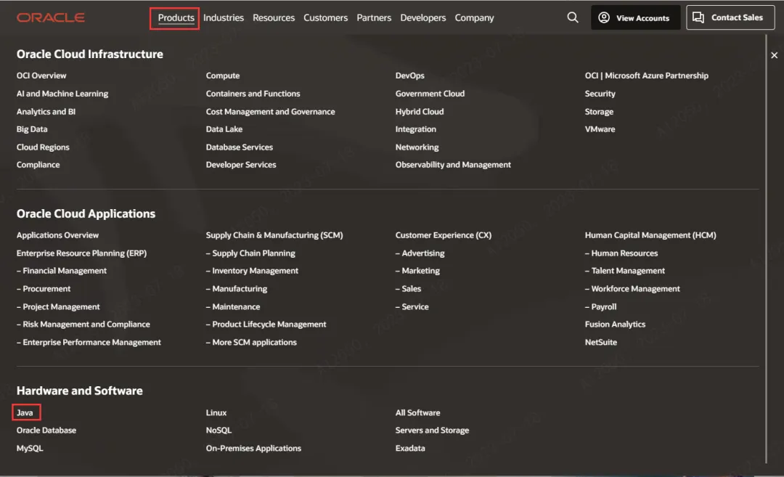This screenshot has height=477, width=784.
Task: Open the NetSuite link
Action: coord(601,342)
